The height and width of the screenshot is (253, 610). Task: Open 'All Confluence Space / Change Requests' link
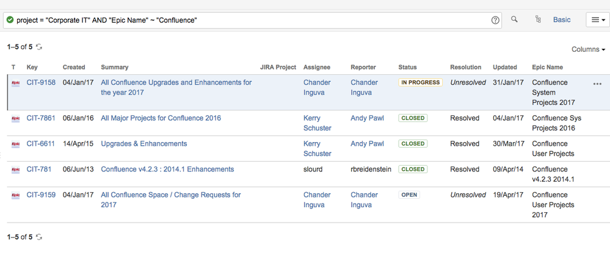pyautogui.click(x=171, y=200)
